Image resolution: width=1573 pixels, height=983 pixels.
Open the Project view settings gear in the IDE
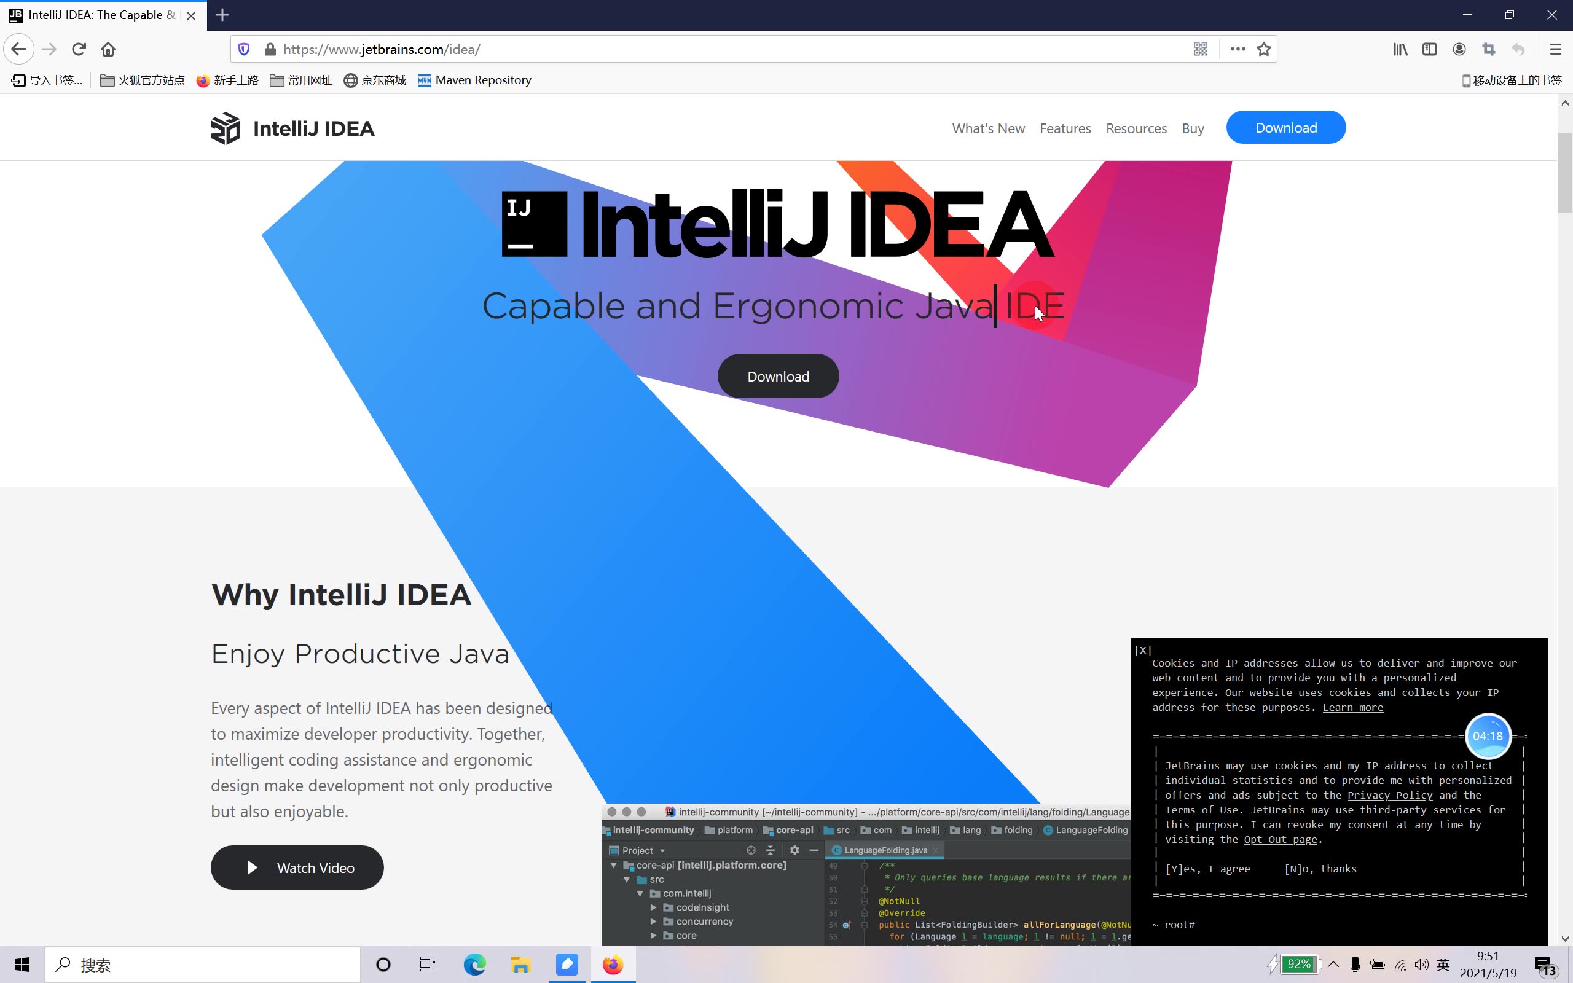click(794, 850)
